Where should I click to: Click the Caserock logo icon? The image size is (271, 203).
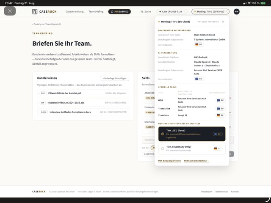point(35,11)
